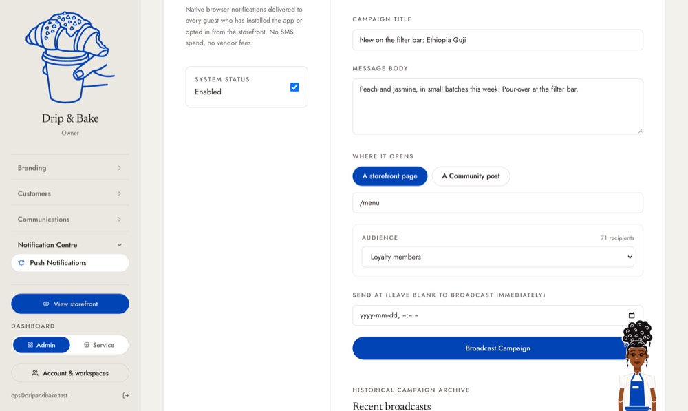Open the calendar picker icon in Send At field
Screen dimensions: 688x411
(632, 315)
